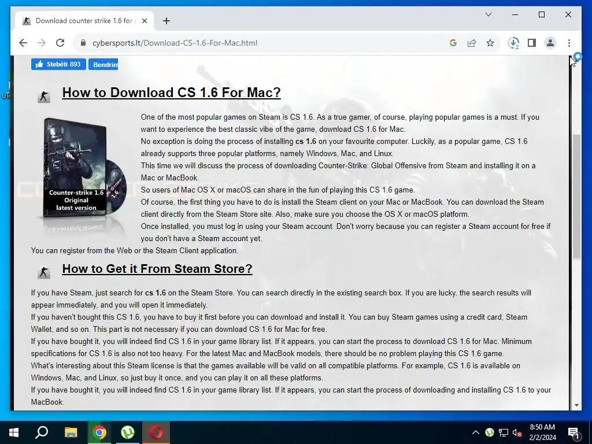
Task: Click CS icon beside How to Download heading
Action: click(x=44, y=97)
